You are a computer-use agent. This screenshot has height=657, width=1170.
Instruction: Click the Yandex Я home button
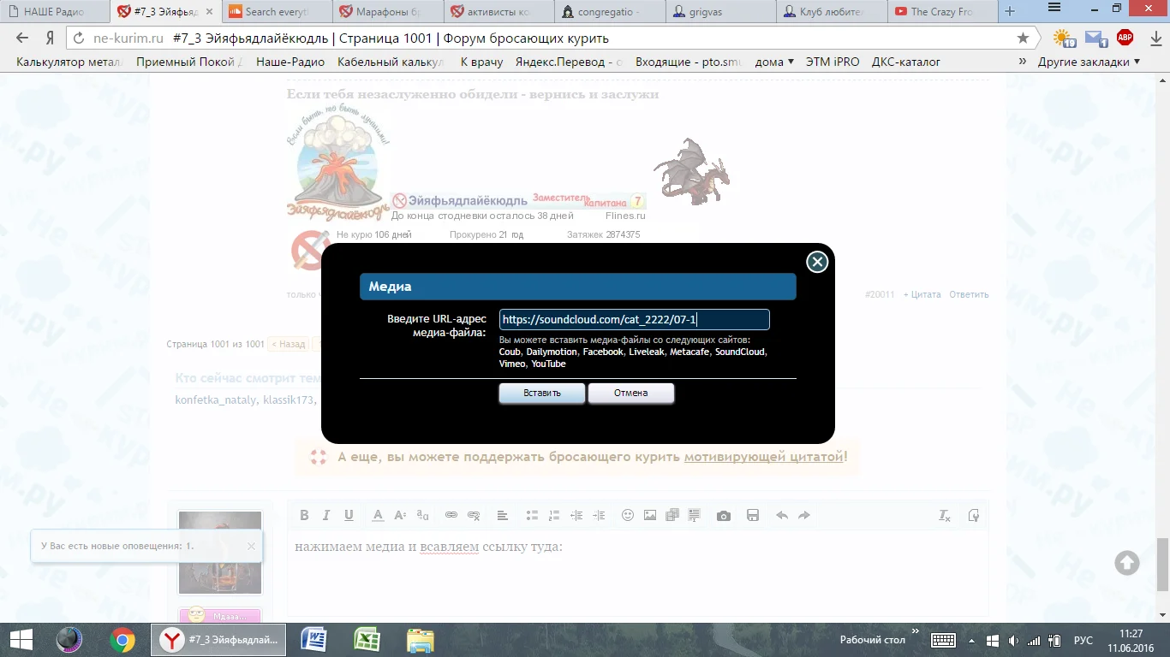51,38
